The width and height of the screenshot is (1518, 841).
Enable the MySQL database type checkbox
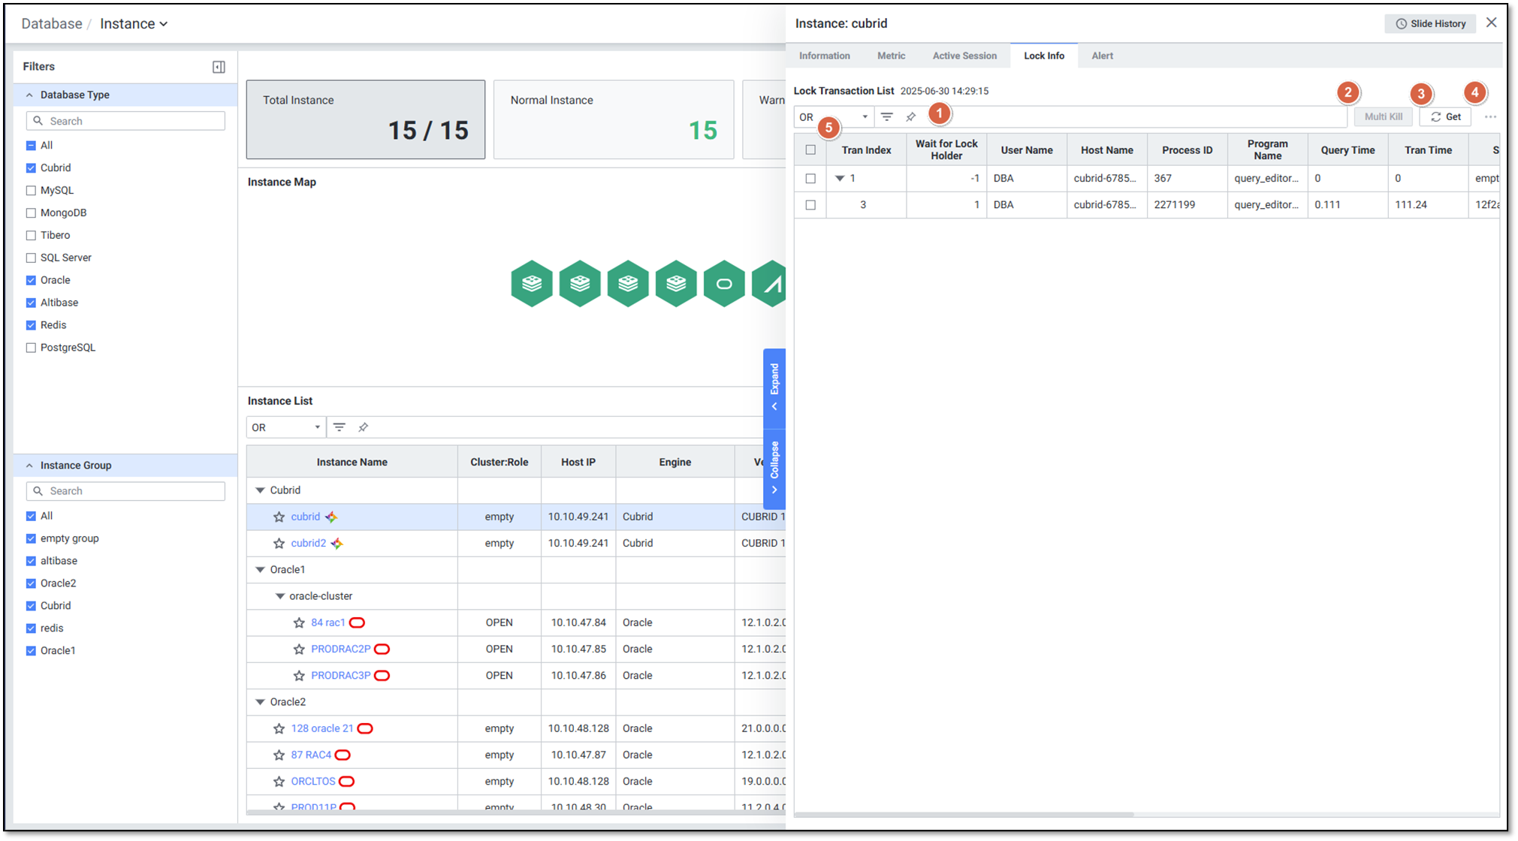tap(31, 191)
